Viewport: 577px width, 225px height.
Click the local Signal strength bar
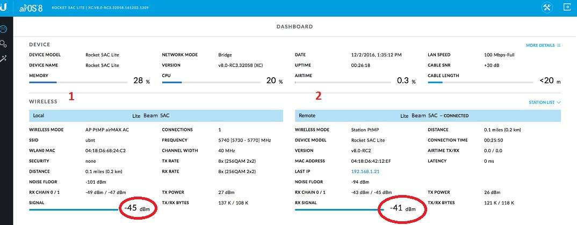(74, 210)
